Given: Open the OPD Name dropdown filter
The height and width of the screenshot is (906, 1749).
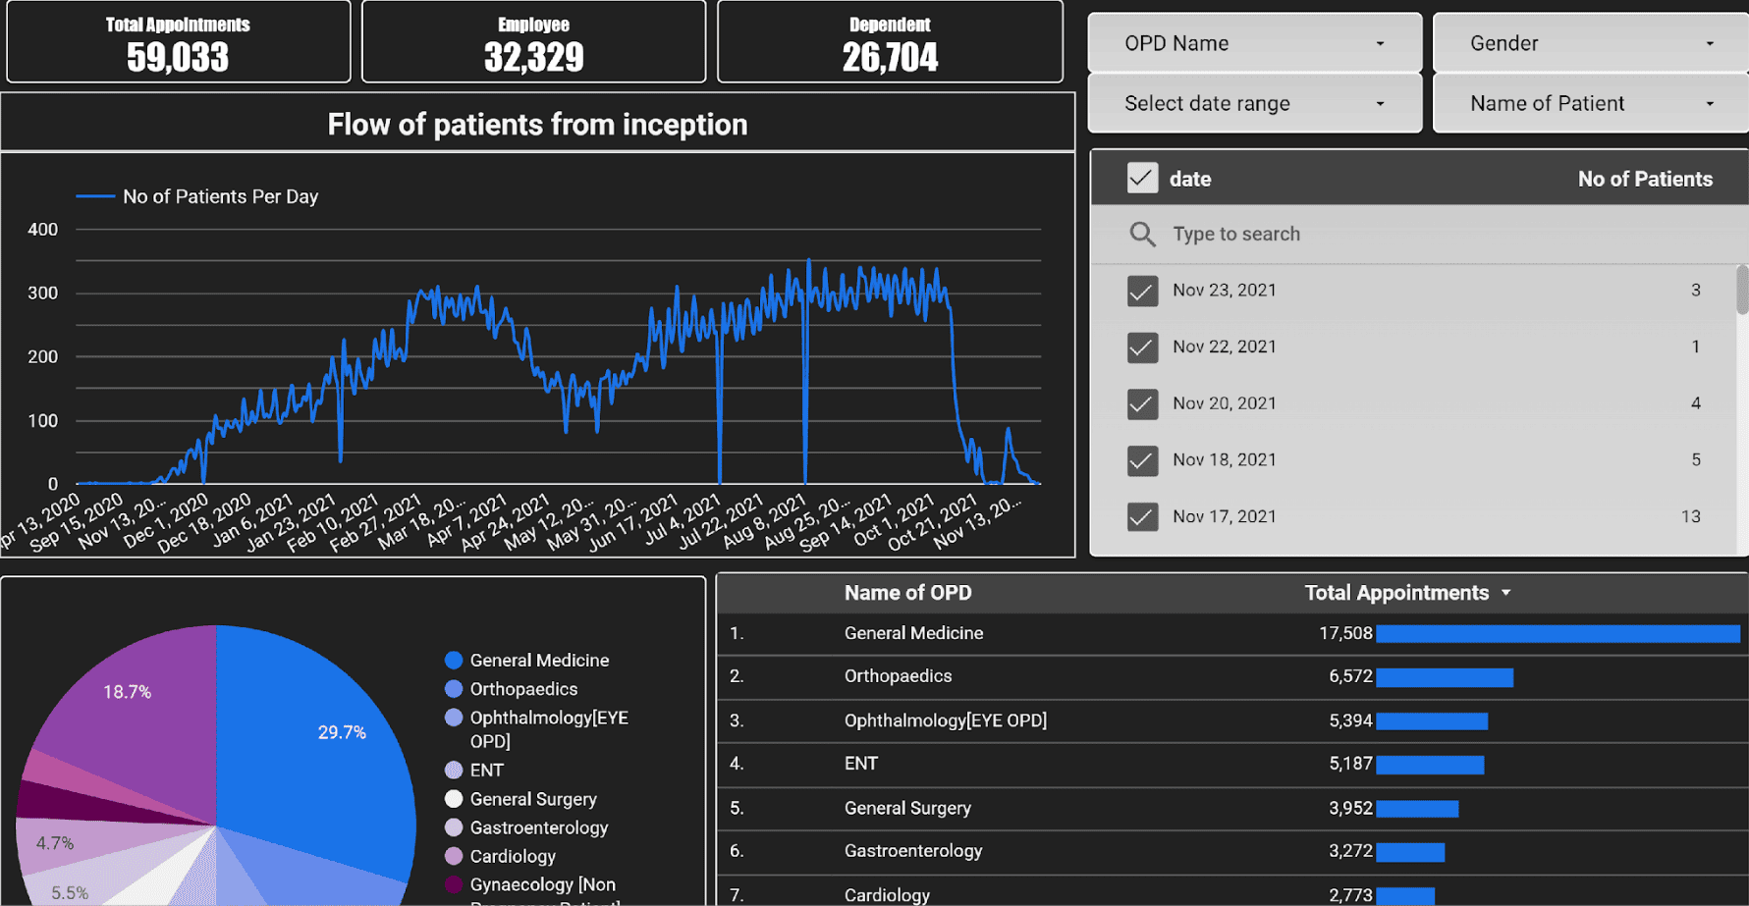Looking at the screenshot, I should point(1254,43).
